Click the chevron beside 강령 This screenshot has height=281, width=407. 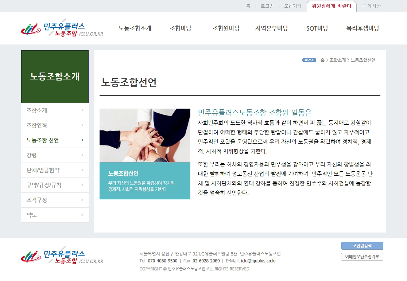coord(82,155)
